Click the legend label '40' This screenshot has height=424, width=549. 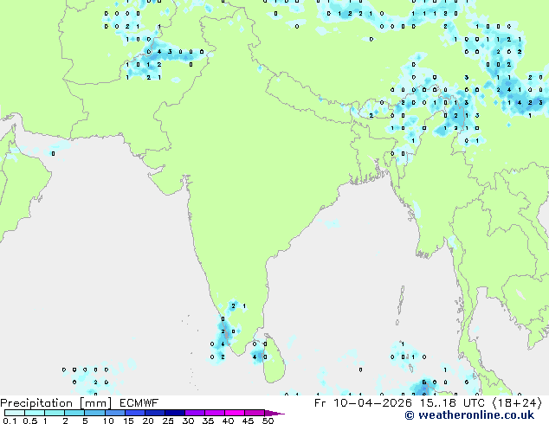[228, 421]
